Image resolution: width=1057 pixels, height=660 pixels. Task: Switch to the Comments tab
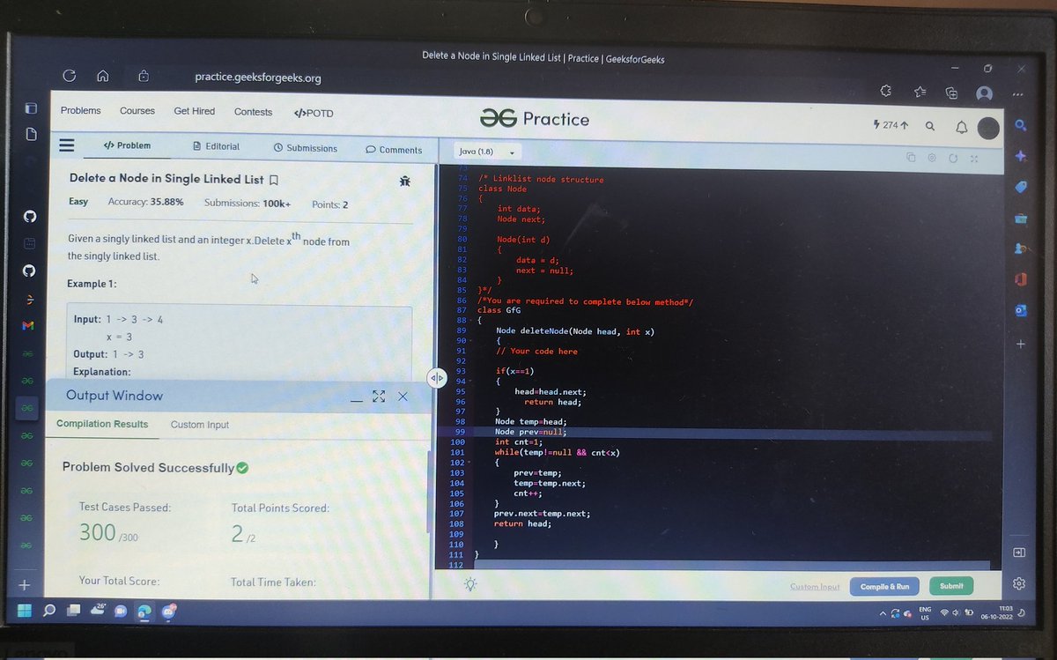tap(394, 150)
